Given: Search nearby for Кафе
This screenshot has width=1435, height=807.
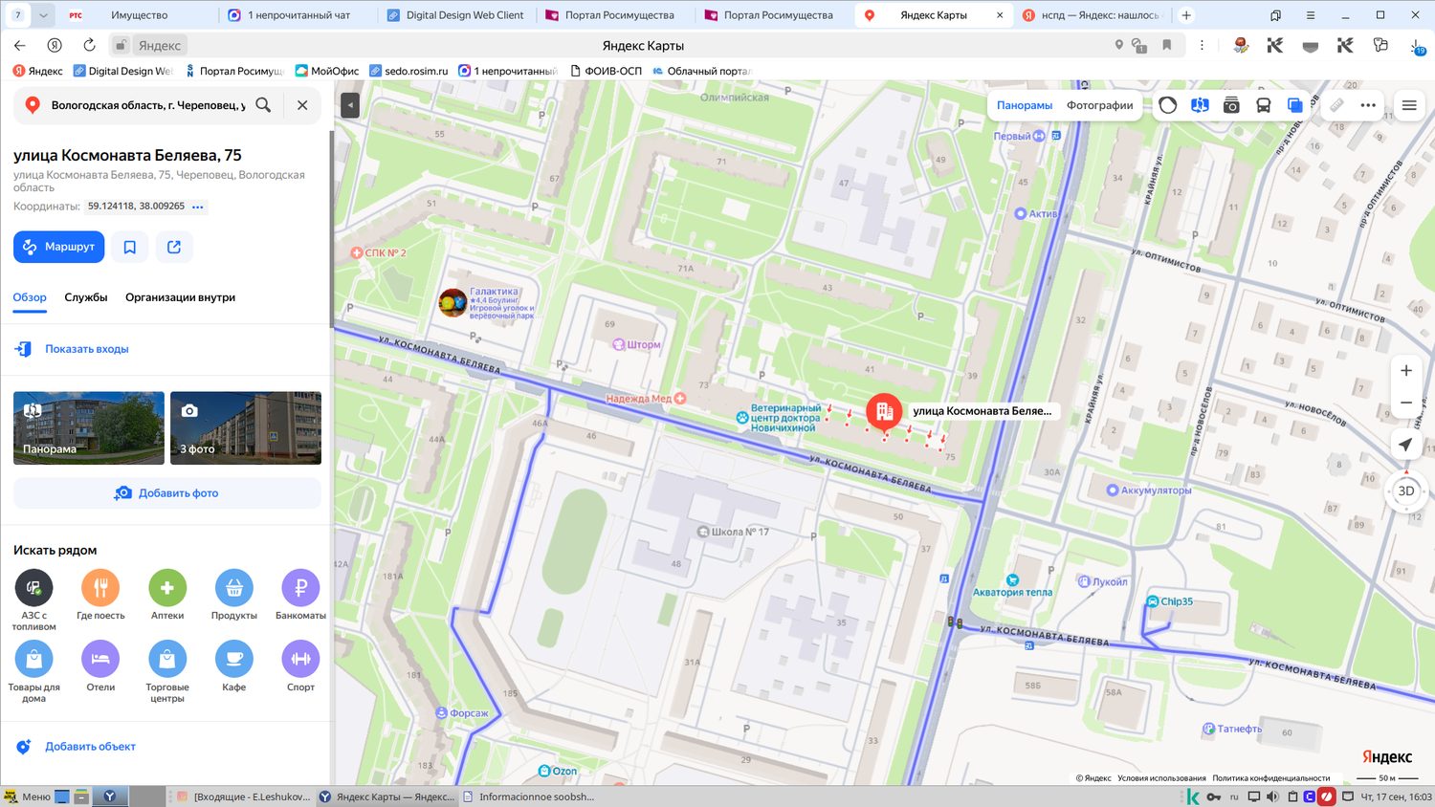Looking at the screenshot, I should [234, 659].
